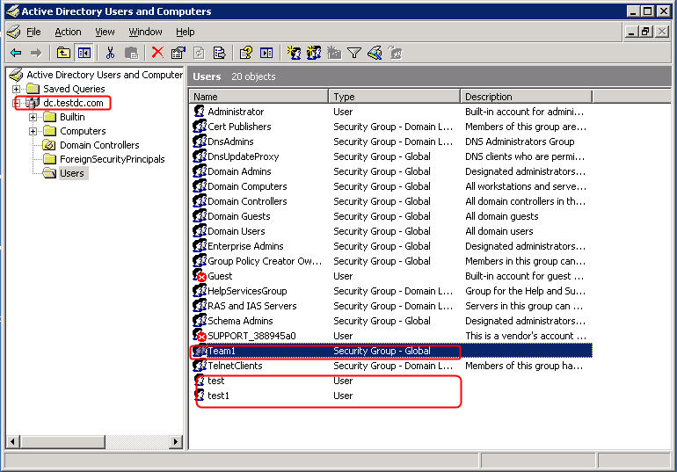Select Domain Controllers in the tree
677x472 pixels.
coord(99,145)
